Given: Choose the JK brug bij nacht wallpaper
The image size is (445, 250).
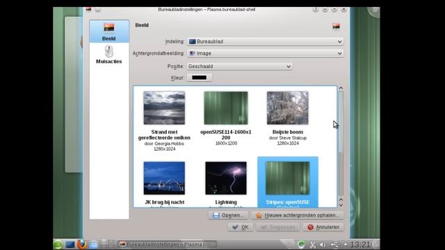Looking at the screenshot, I should click(x=164, y=178).
